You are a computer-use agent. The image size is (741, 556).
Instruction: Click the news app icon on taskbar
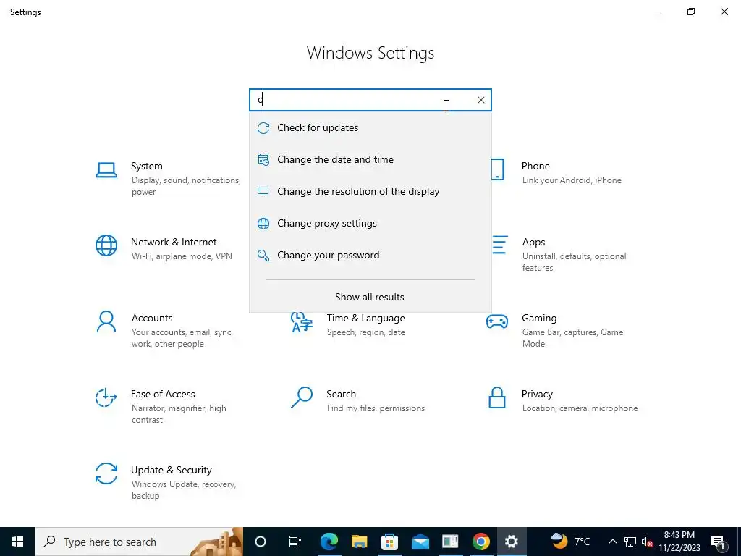450,542
